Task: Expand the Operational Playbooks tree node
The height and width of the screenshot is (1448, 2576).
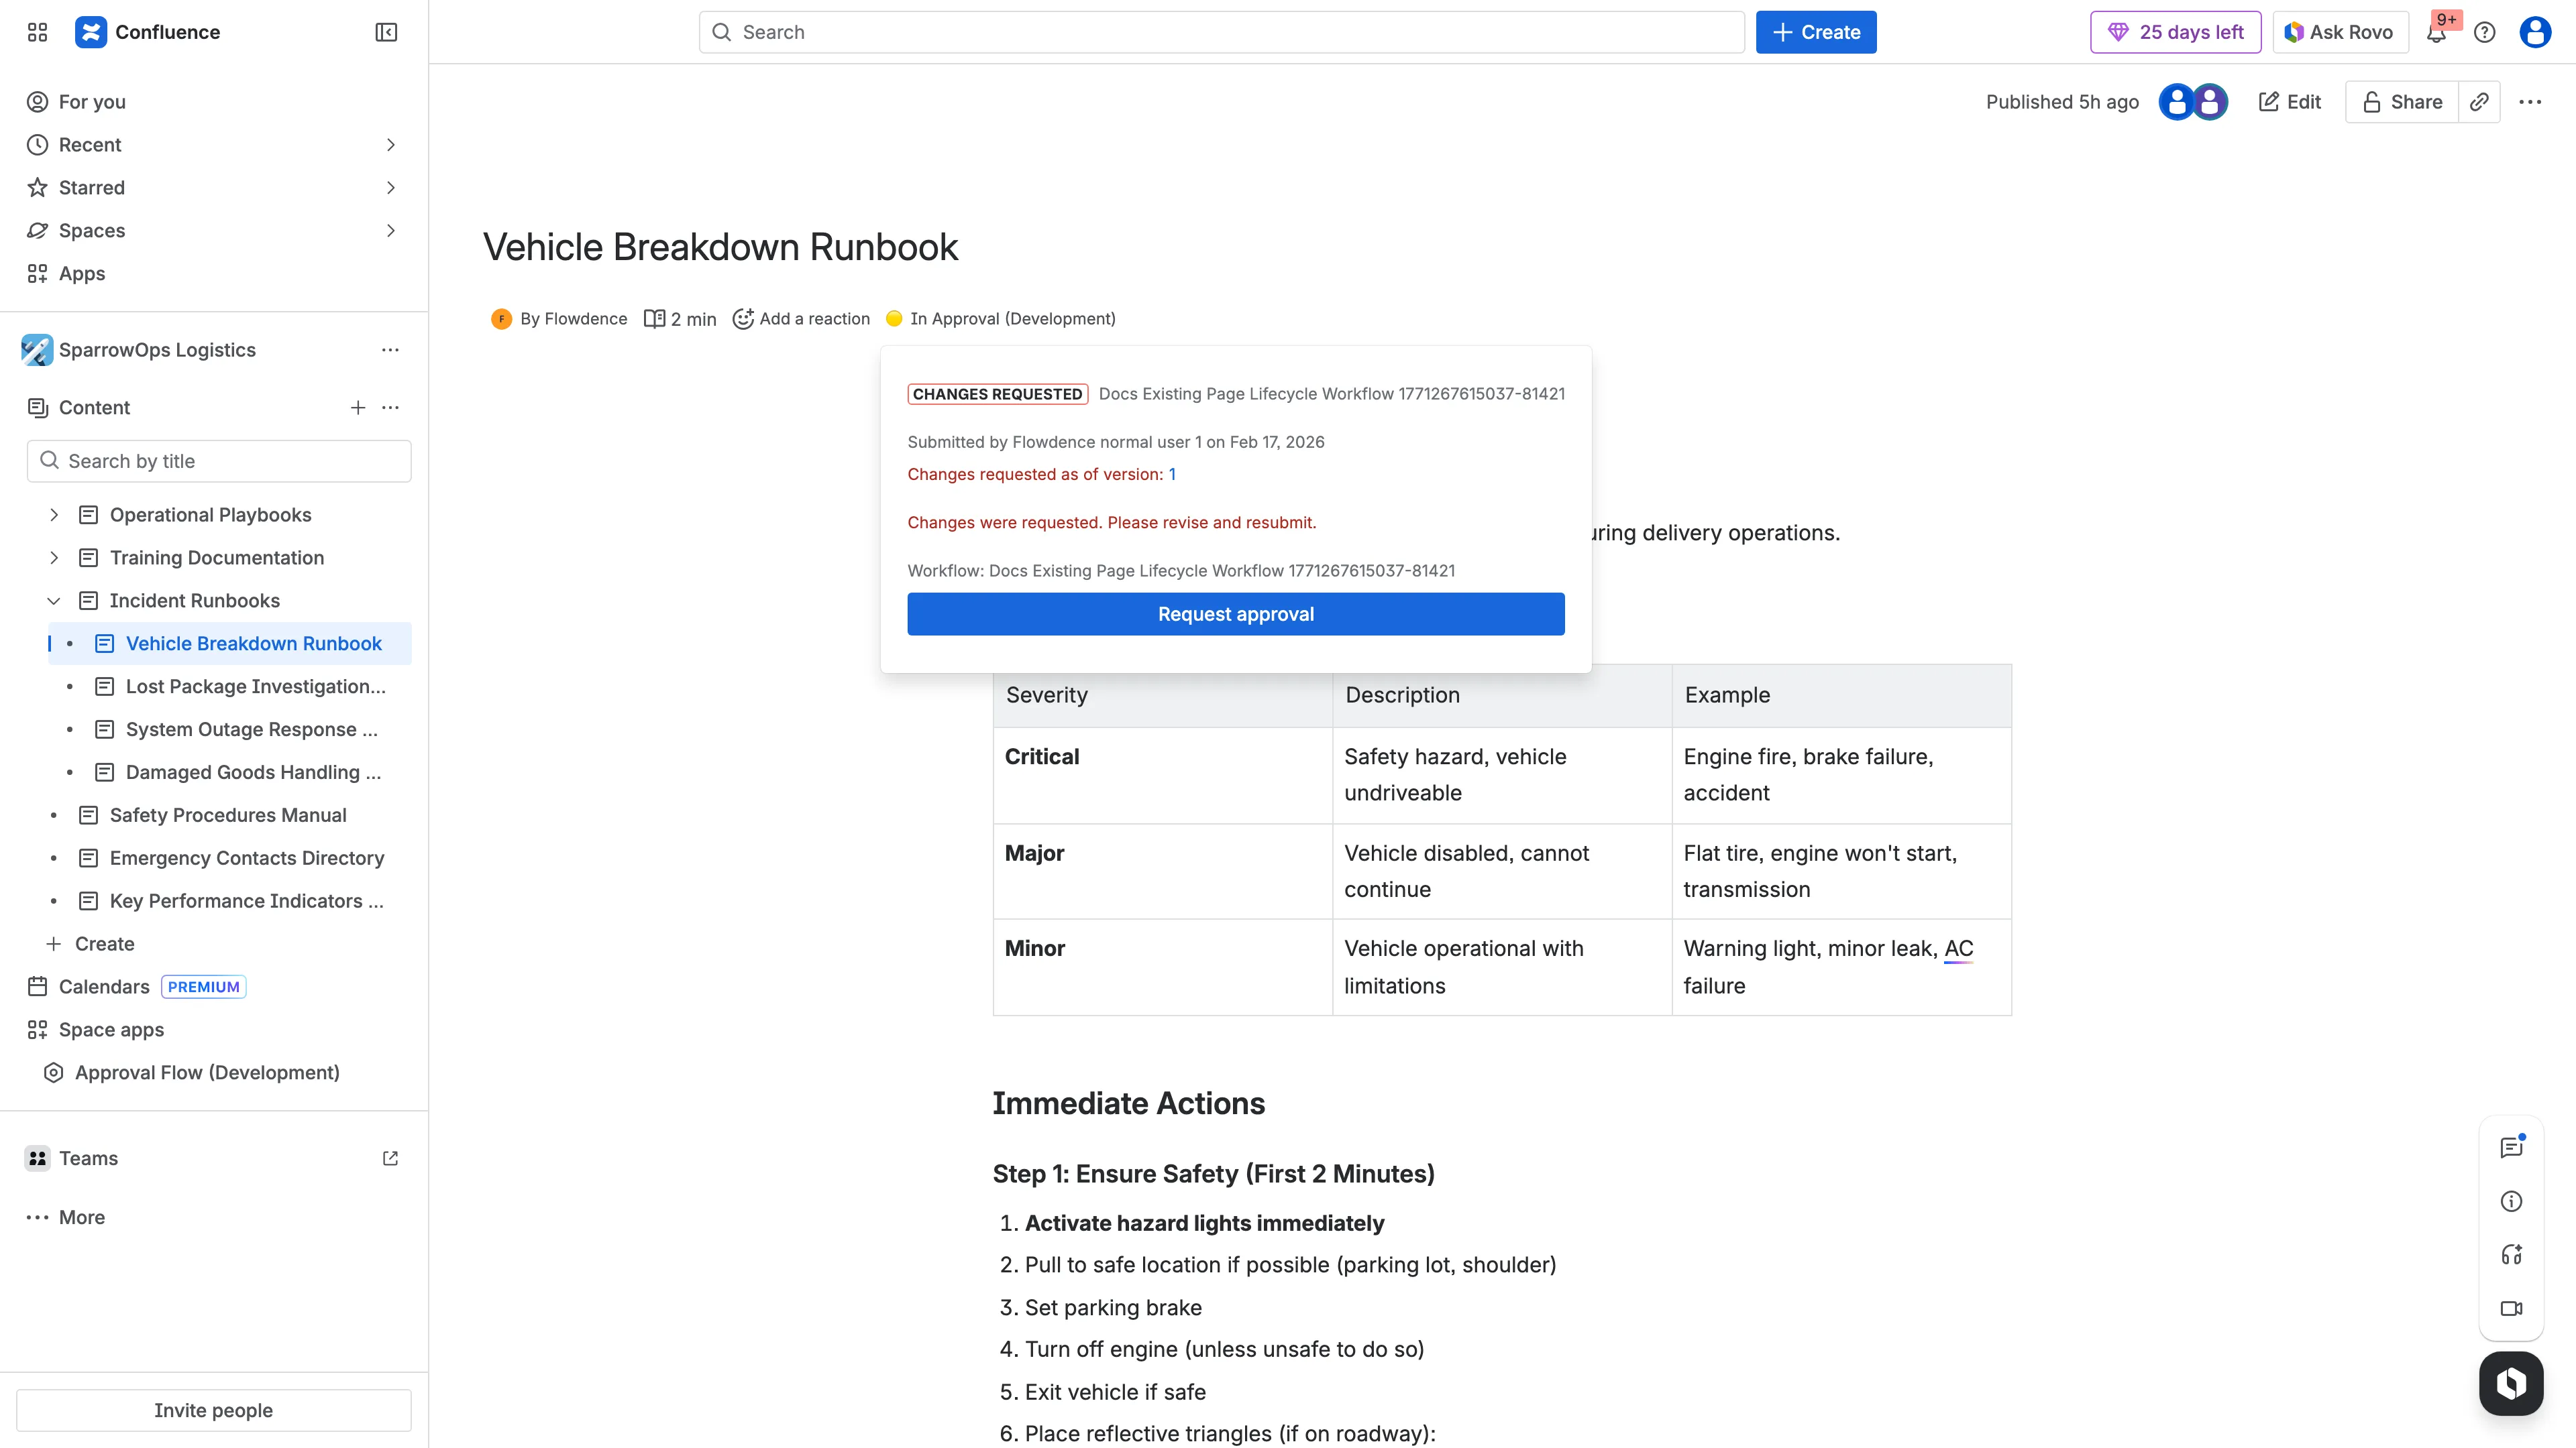Action: [54, 515]
